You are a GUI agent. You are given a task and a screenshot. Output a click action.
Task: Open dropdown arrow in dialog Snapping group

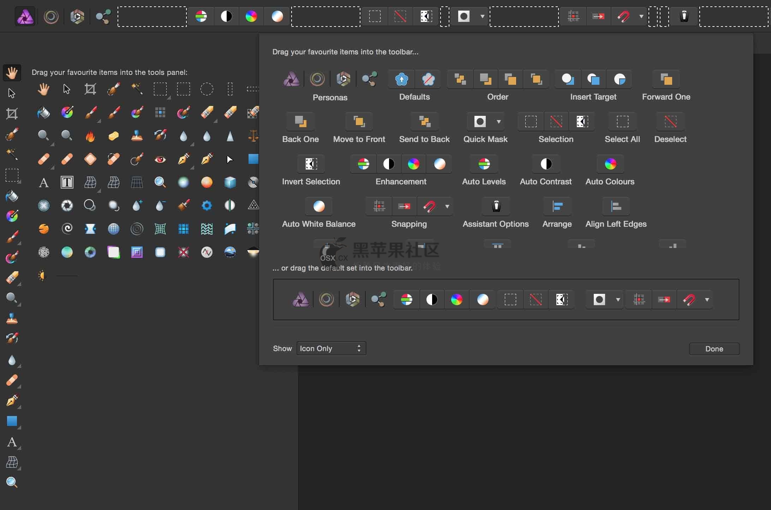point(447,207)
